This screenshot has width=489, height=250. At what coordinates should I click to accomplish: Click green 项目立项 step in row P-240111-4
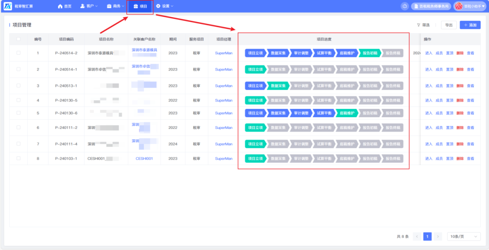(x=256, y=144)
